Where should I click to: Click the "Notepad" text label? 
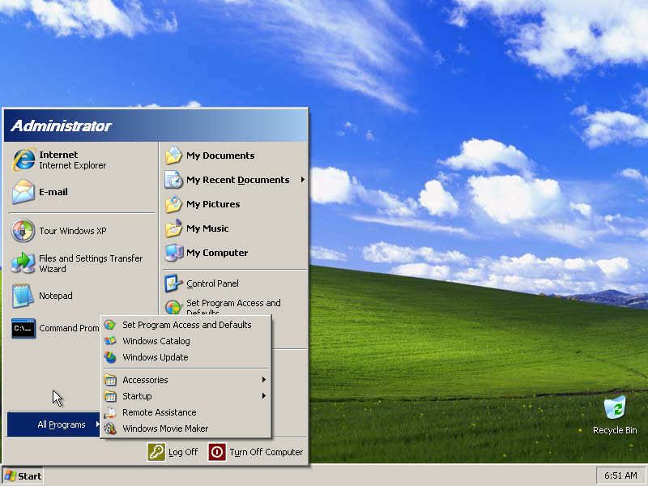(56, 296)
